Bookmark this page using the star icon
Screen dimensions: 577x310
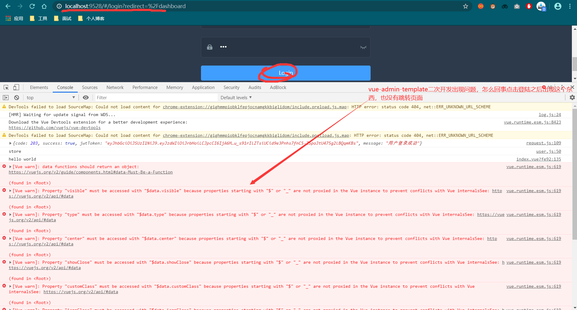pos(465,6)
